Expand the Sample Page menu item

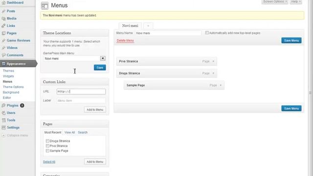coord(221,85)
